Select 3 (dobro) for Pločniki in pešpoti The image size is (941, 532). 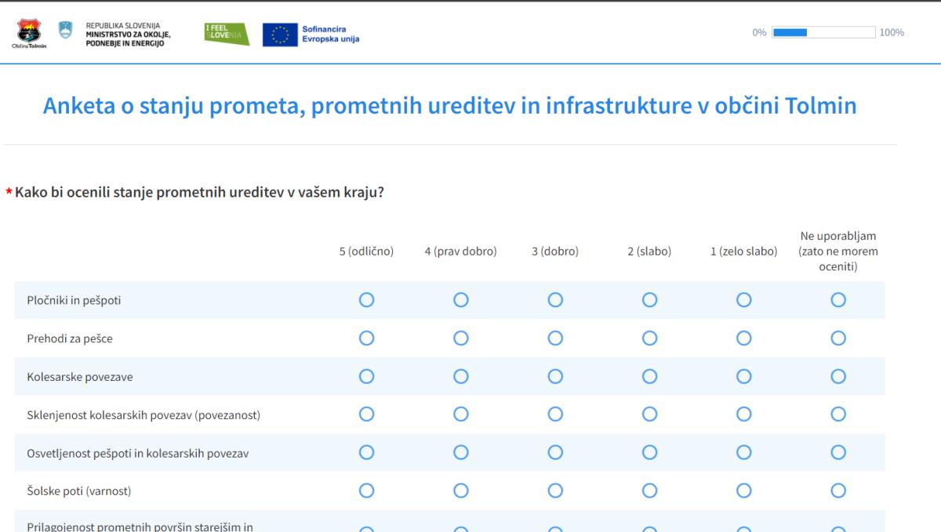[555, 299]
